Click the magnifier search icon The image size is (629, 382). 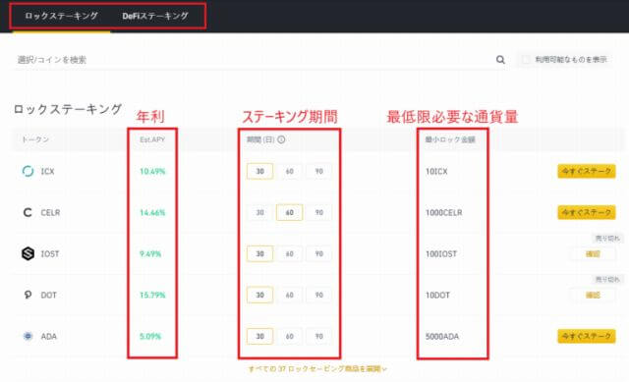point(500,60)
